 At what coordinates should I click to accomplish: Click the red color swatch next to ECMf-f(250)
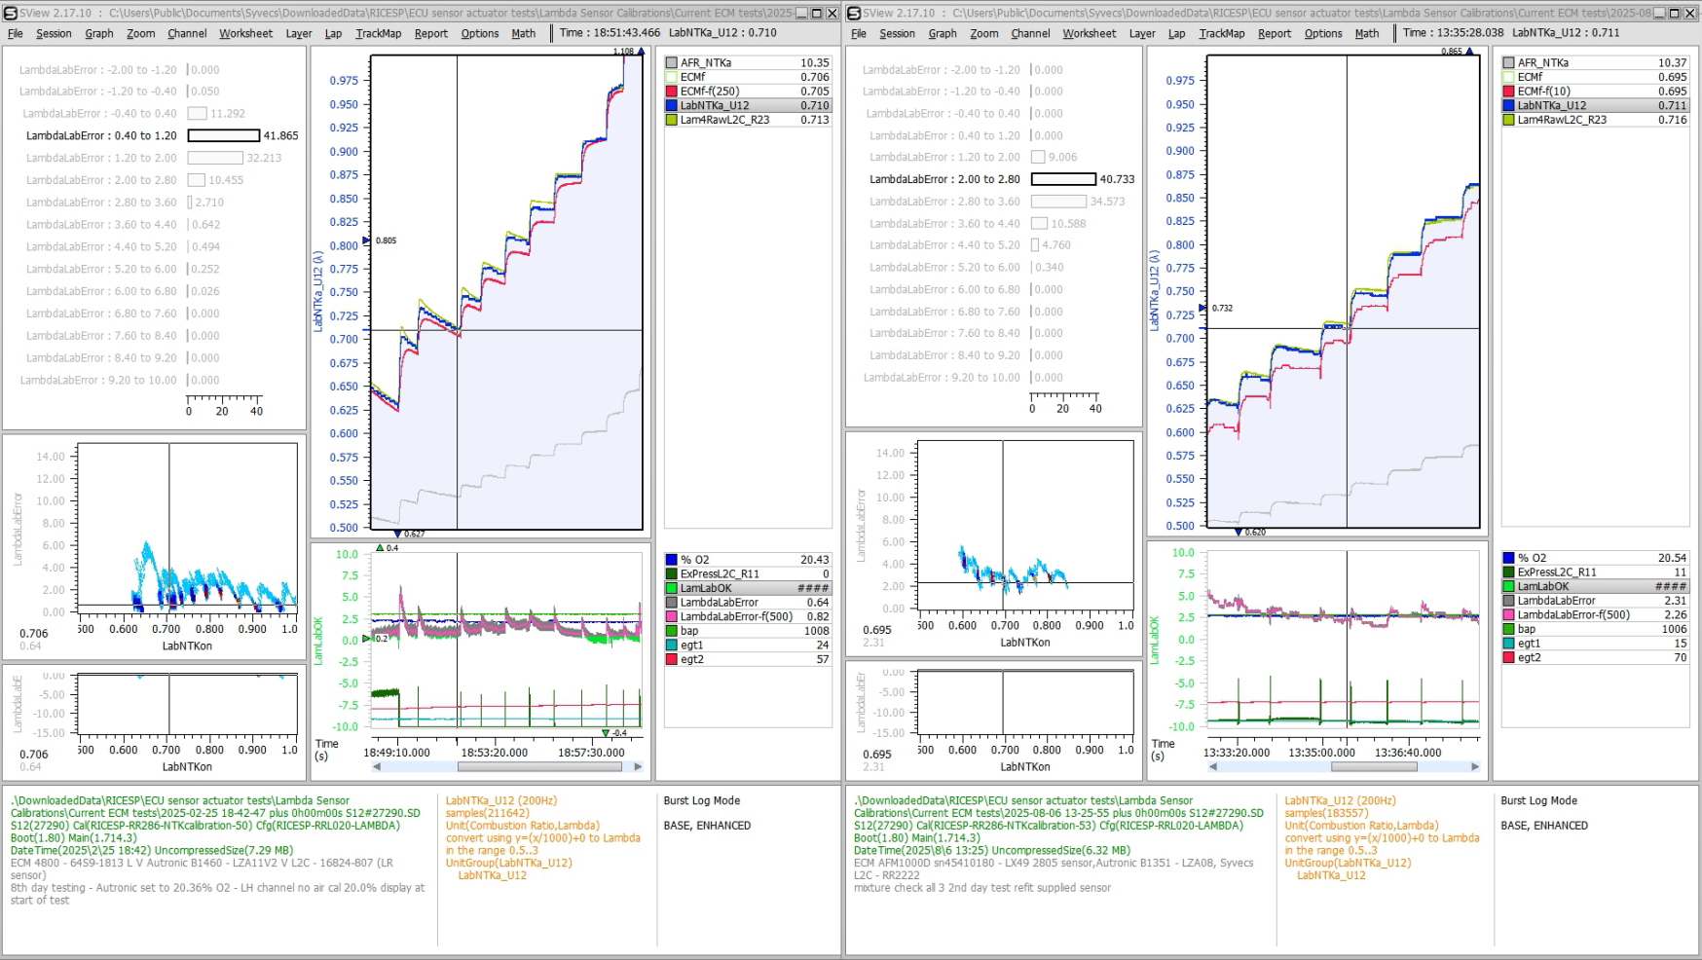coord(672,92)
